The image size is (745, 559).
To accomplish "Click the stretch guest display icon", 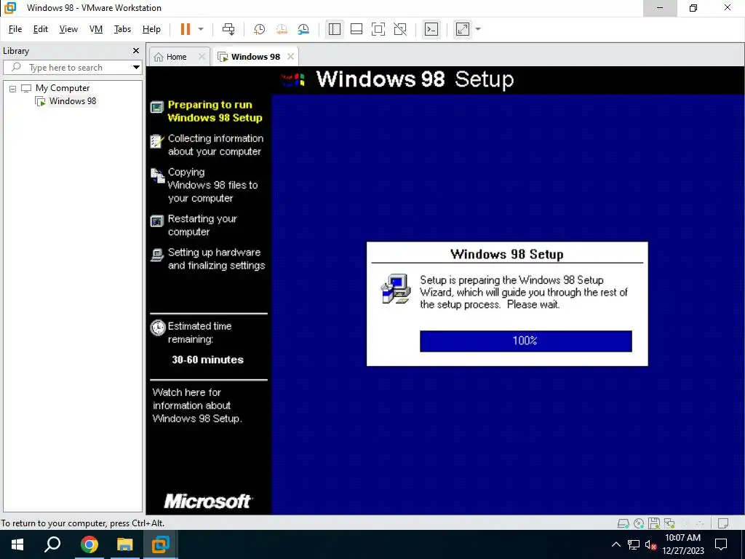I will point(463,29).
